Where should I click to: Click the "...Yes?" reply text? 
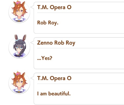[45, 58]
